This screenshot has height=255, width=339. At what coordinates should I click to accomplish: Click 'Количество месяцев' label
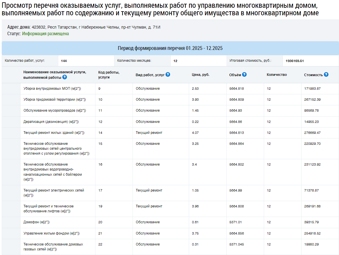click(134, 61)
